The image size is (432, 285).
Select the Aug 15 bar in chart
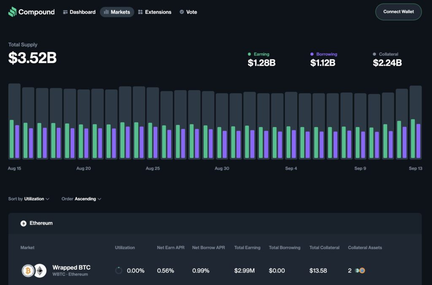point(14,121)
